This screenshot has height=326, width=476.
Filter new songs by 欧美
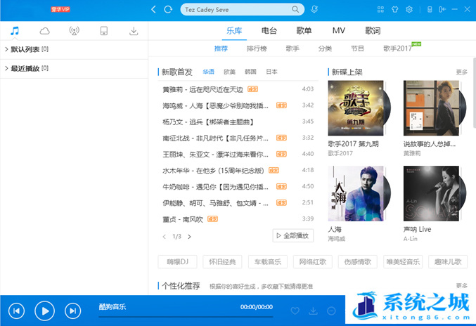[229, 72]
